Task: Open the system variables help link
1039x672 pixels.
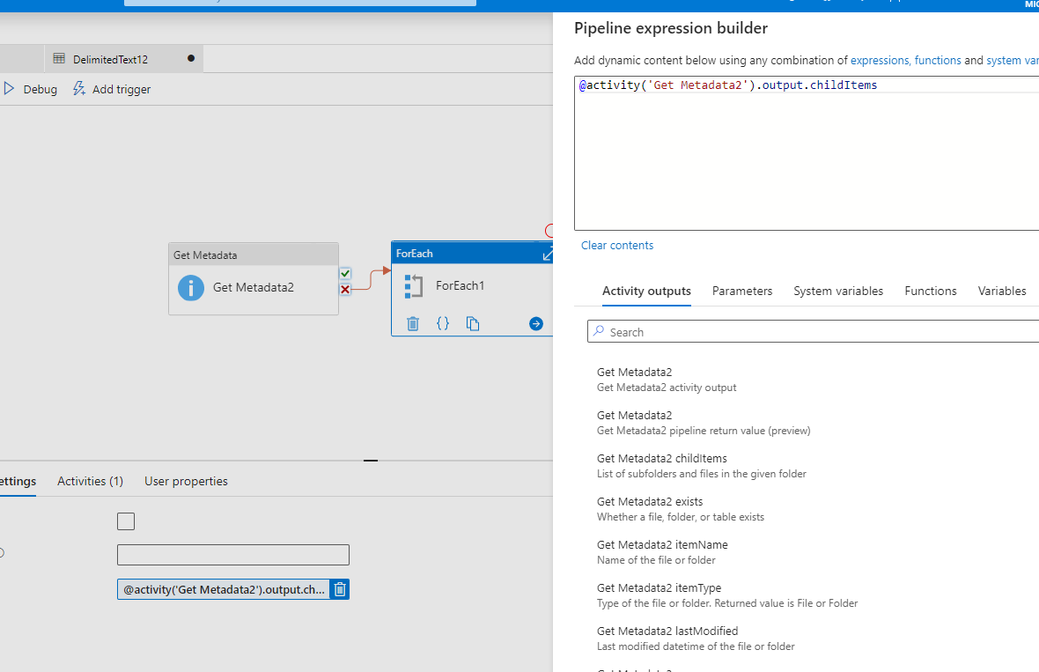Action: (x=1012, y=60)
